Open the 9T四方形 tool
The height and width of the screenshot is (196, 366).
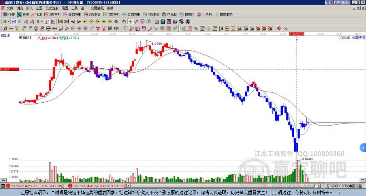(x=132, y=14)
